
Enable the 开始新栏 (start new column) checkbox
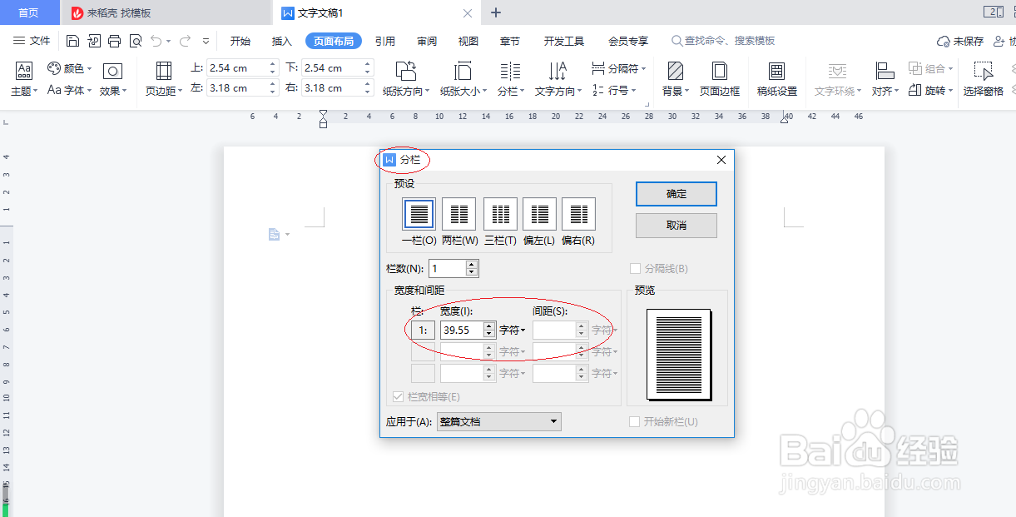[x=634, y=422]
